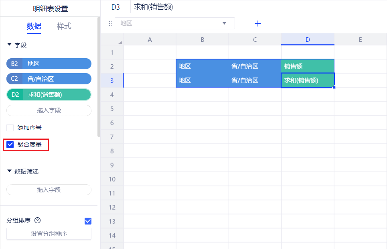This screenshot has width=387, height=249.
Task: Select the C2 省/自治区 field pill
Action: click(x=49, y=79)
